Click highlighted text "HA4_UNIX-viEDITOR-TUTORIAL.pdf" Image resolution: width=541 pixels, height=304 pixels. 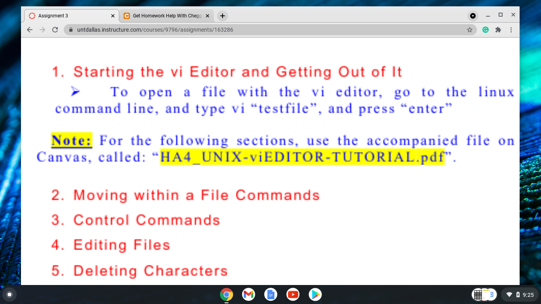tap(302, 157)
